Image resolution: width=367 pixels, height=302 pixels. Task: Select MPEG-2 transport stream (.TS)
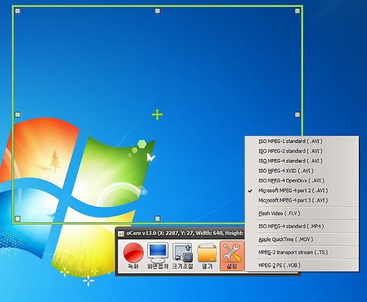point(302,253)
